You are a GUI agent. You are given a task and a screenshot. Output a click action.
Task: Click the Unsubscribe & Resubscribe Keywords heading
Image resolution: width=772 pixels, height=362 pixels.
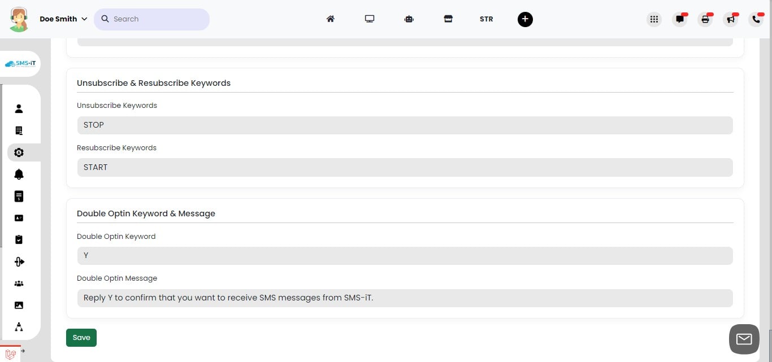154,83
